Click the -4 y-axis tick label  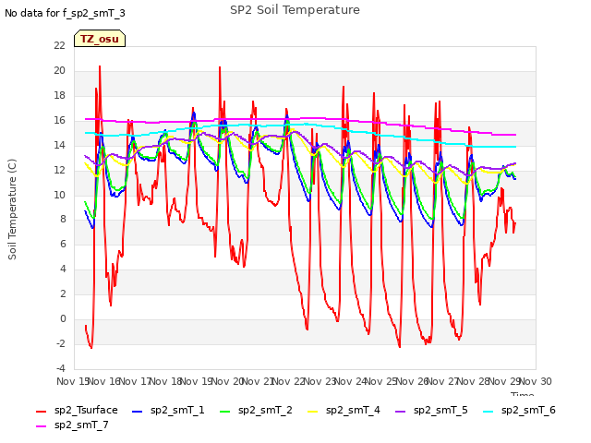[60, 368]
